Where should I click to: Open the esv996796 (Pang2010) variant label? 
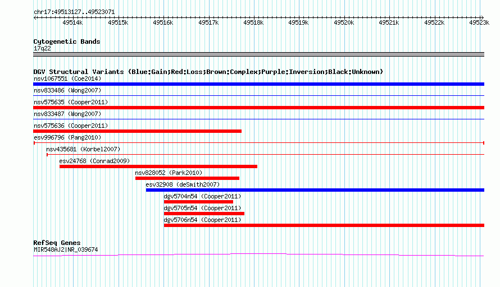(x=67, y=137)
